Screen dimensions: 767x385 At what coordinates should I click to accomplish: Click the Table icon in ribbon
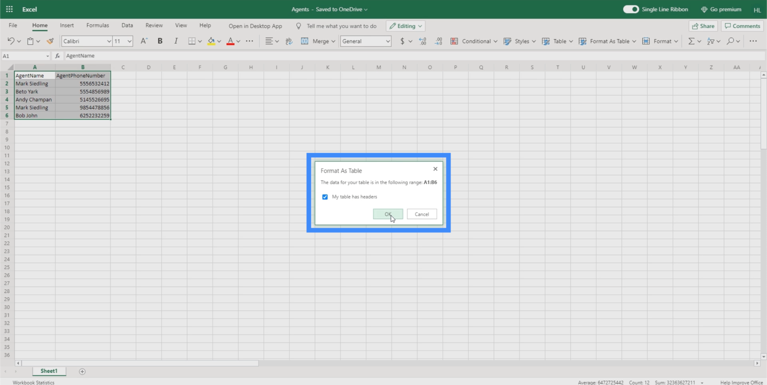tap(546, 41)
